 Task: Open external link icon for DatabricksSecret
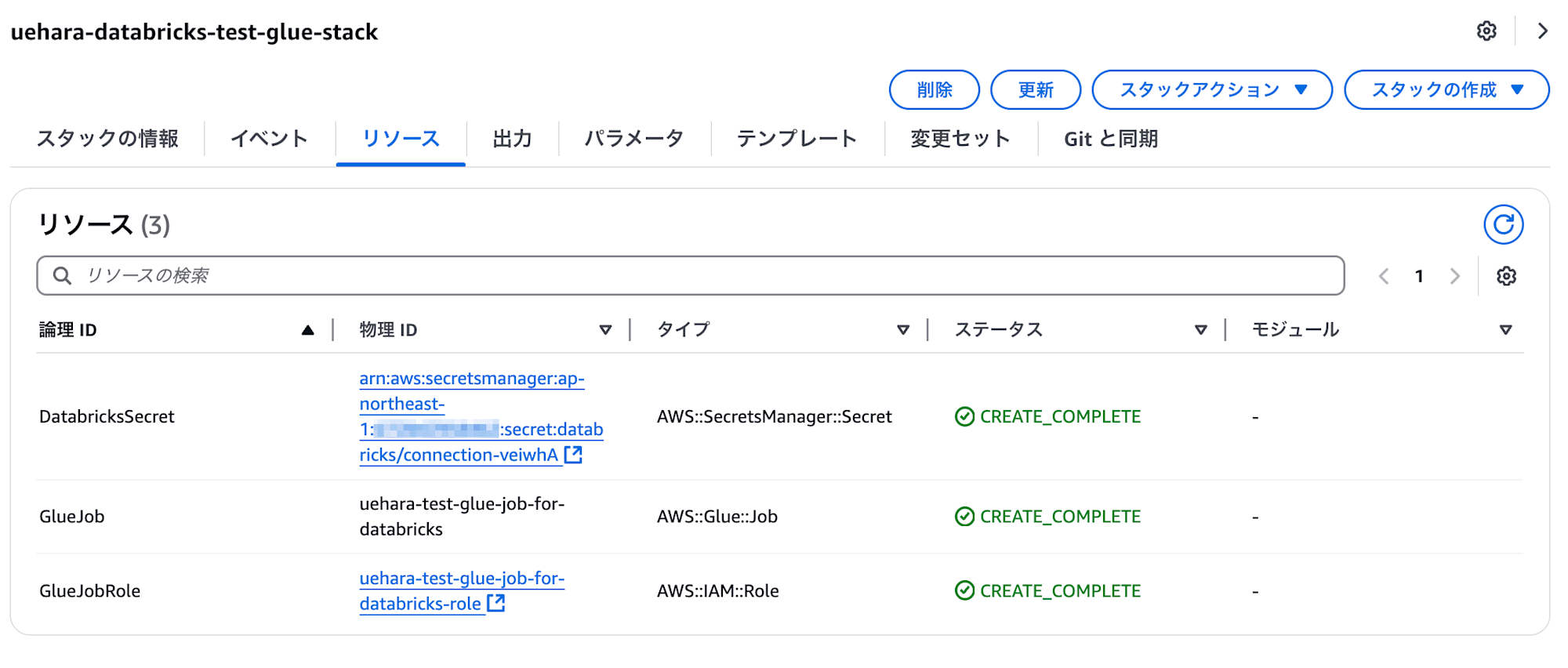click(574, 455)
